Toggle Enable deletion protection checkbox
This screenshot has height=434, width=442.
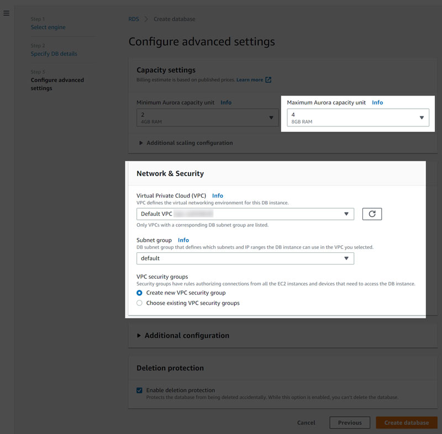(x=139, y=390)
